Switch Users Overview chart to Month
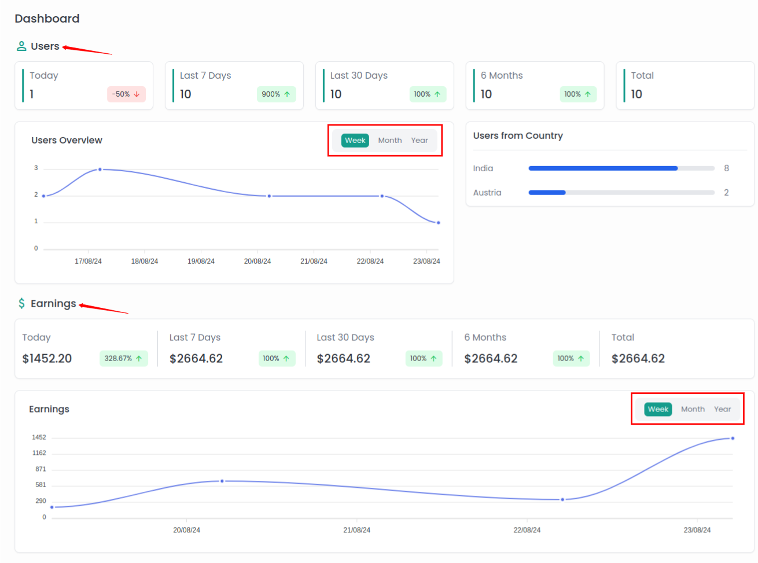Viewport: 758px width, 563px height. click(x=389, y=141)
